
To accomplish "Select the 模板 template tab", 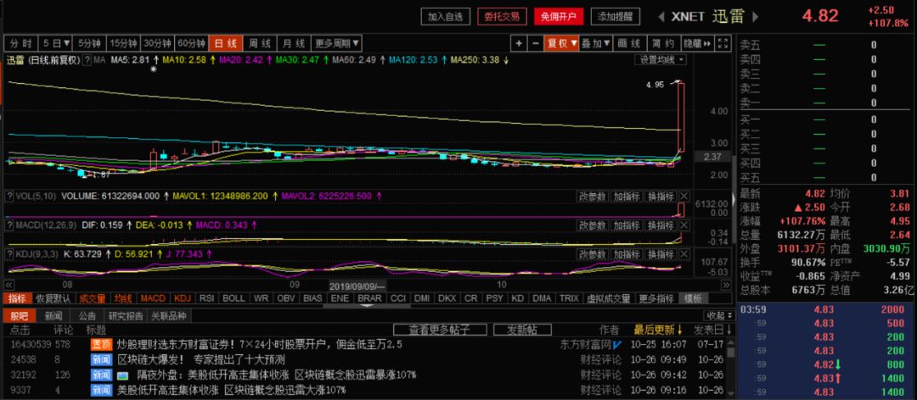I will point(693,298).
